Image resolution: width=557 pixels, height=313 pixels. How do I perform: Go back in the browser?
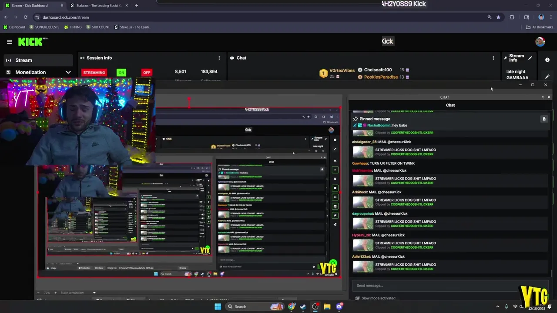tap(6, 17)
